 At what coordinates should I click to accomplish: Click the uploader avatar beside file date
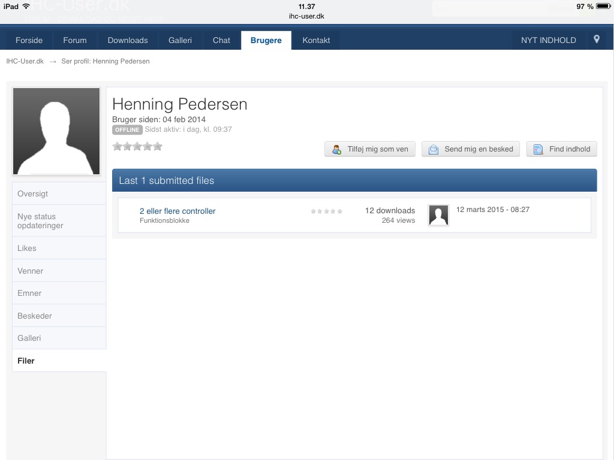[x=438, y=215]
